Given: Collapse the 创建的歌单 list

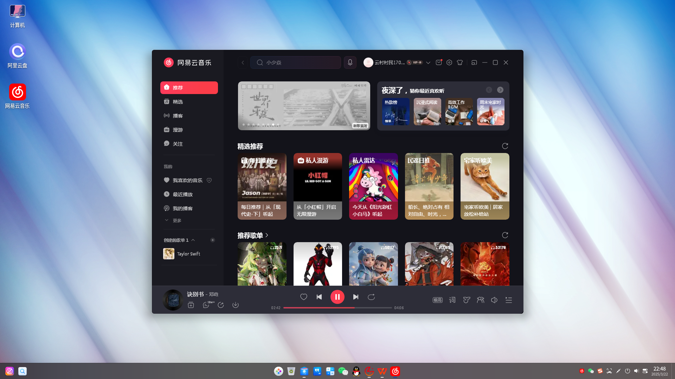Looking at the screenshot, I should coord(193,240).
